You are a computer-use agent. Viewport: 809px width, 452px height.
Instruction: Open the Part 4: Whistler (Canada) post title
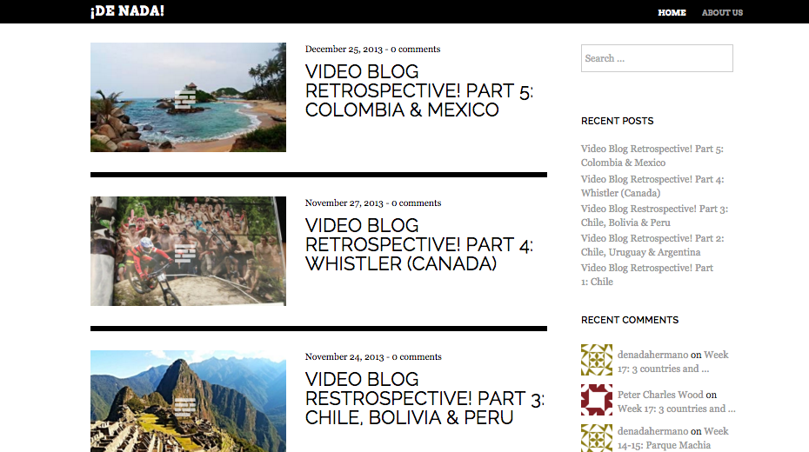pos(419,244)
